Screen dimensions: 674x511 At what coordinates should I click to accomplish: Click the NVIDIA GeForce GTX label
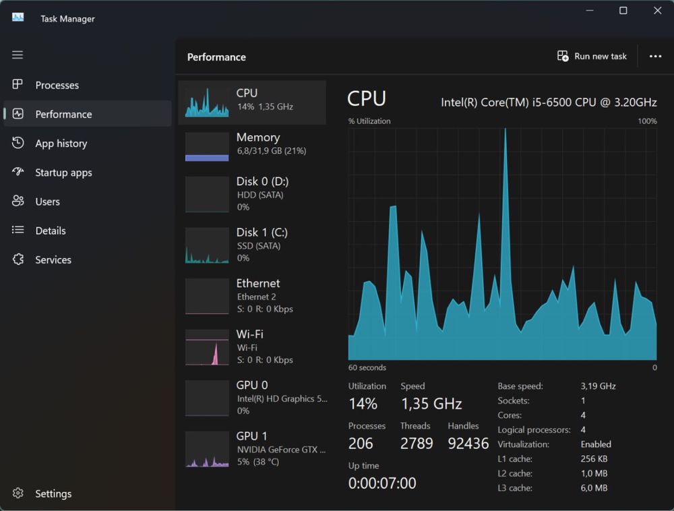(x=281, y=450)
